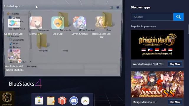Click the help question mark icon
The image size is (189, 106).
tap(118, 7)
